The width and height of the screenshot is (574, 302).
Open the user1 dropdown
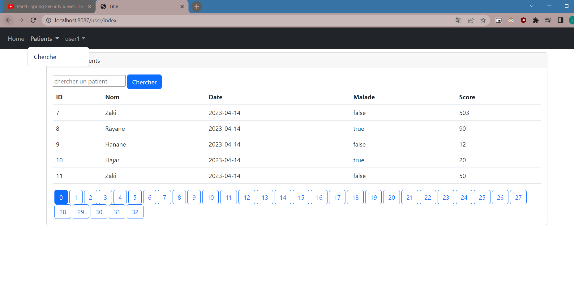point(75,38)
